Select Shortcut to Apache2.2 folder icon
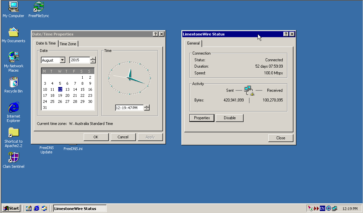This screenshot has height=213, width=363. click(13, 137)
